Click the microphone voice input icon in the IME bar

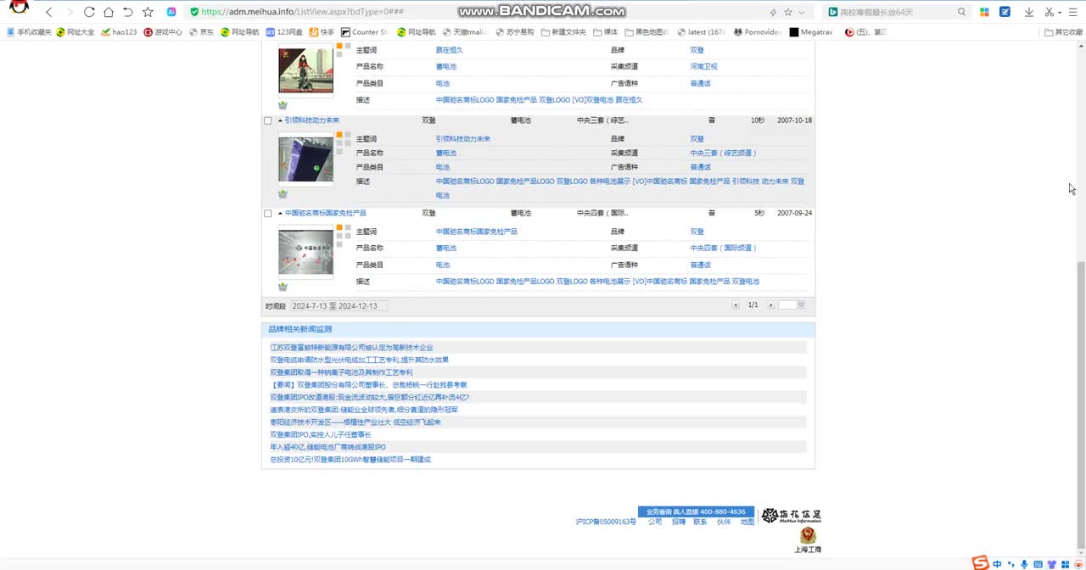pyautogui.click(x=1024, y=564)
